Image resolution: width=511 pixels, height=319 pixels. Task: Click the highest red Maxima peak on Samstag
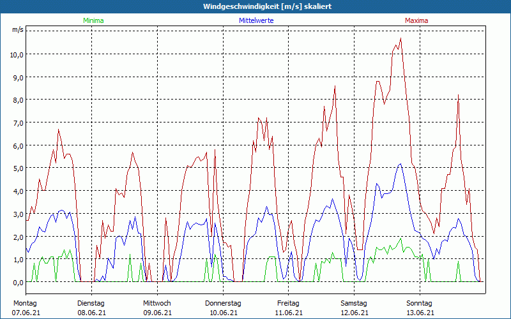coord(400,38)
